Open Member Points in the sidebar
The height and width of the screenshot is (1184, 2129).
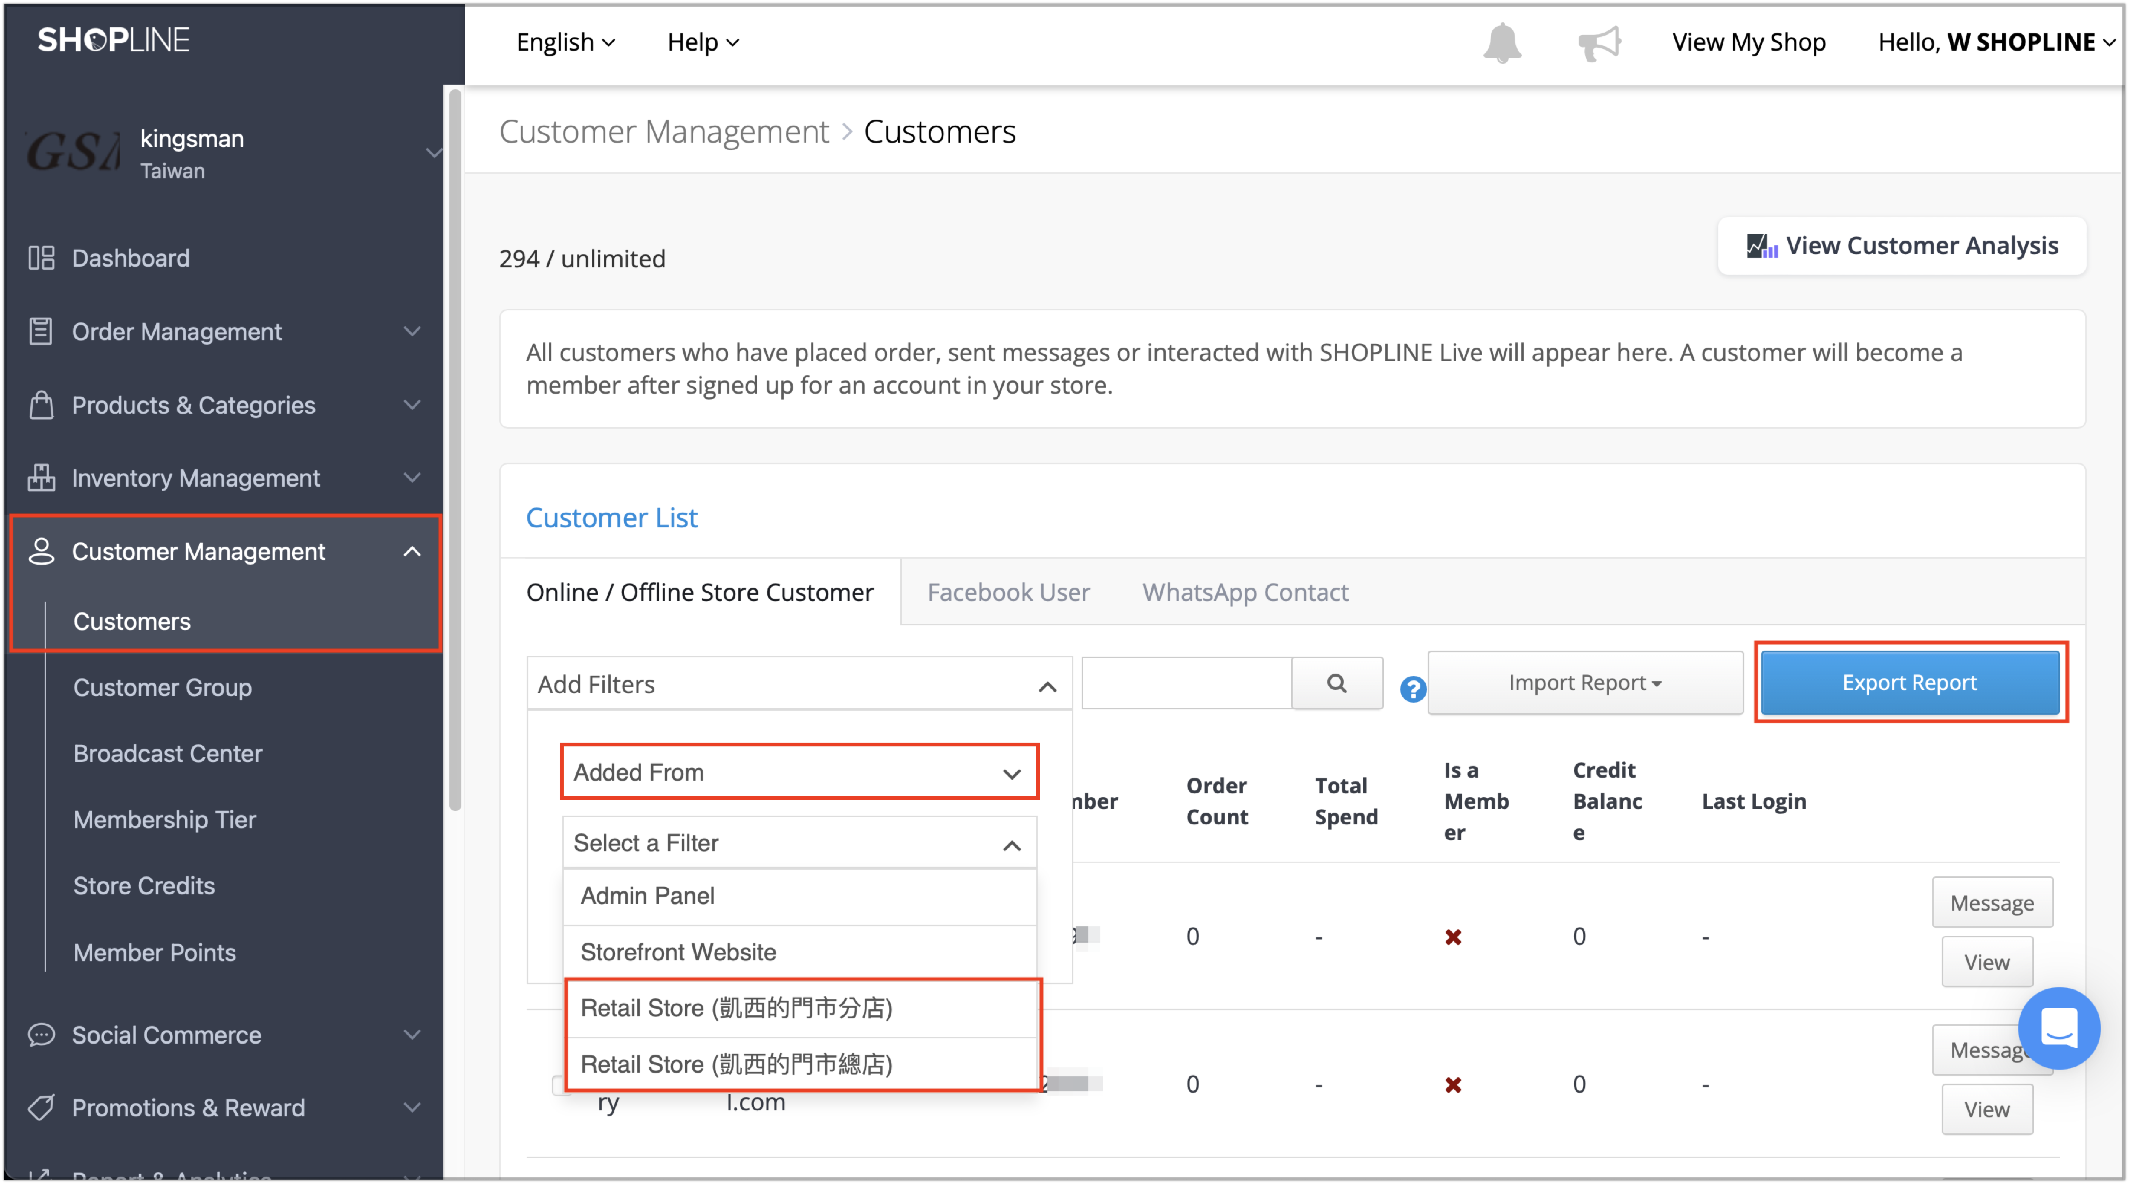pos(155,953)
